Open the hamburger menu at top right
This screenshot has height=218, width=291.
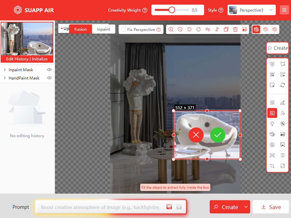click(284, 10)
